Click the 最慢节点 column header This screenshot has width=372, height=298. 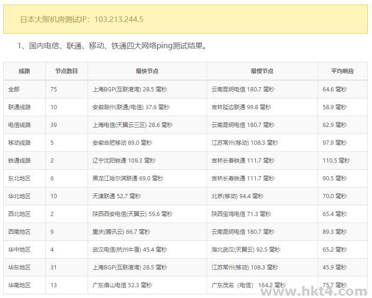tap(262, 71)
